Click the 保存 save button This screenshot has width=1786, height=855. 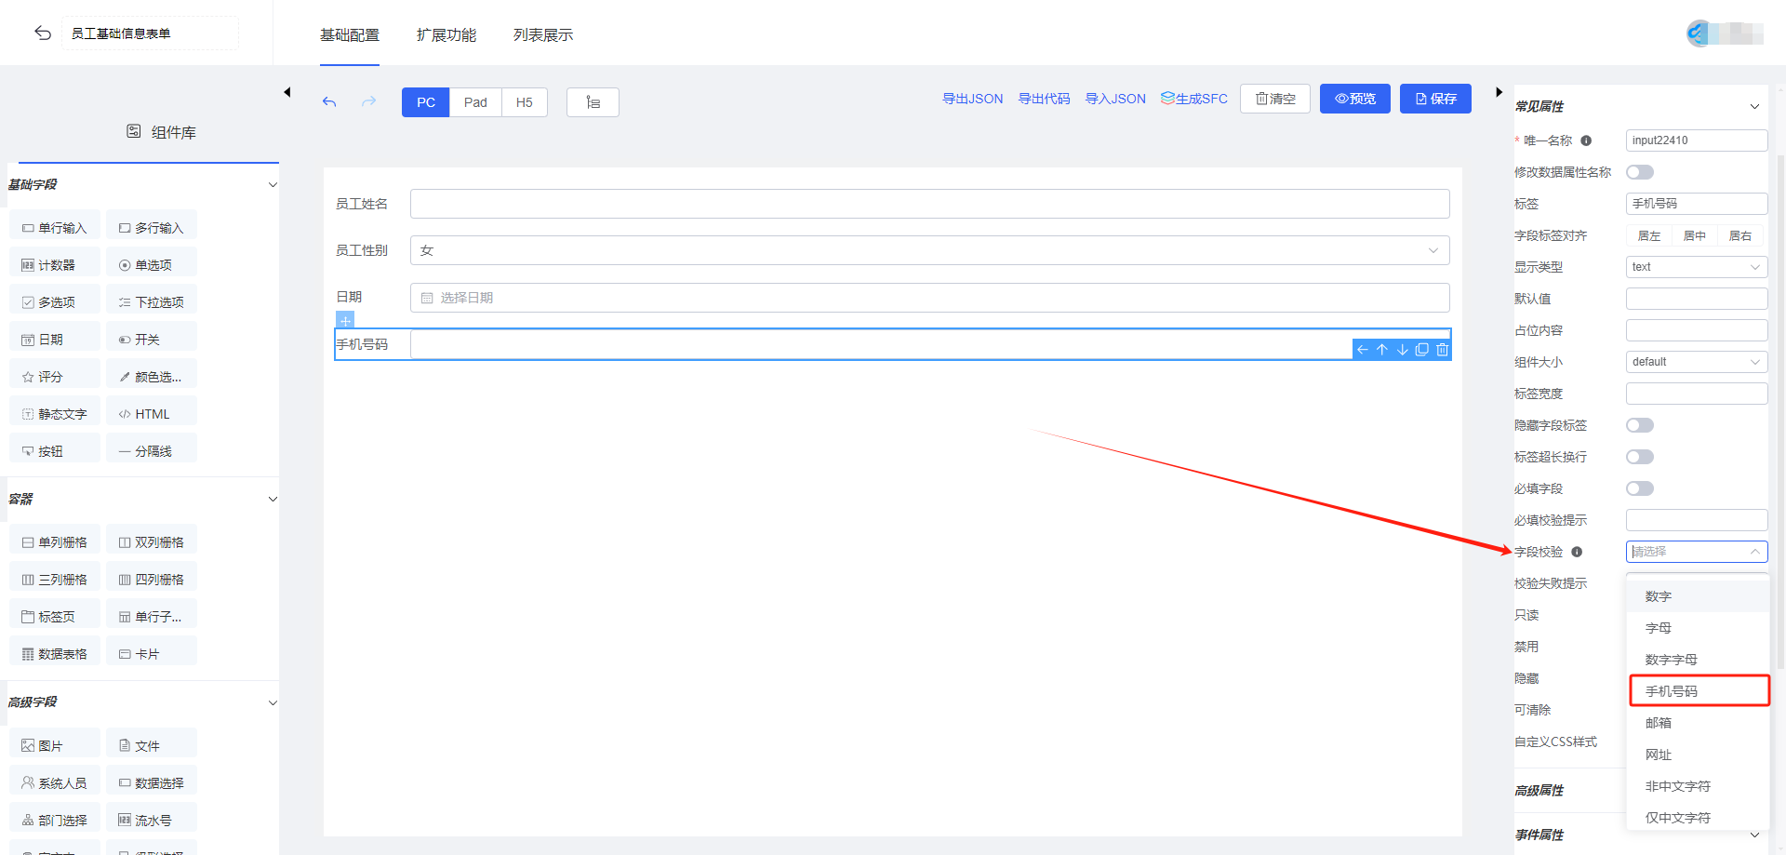1435,99
